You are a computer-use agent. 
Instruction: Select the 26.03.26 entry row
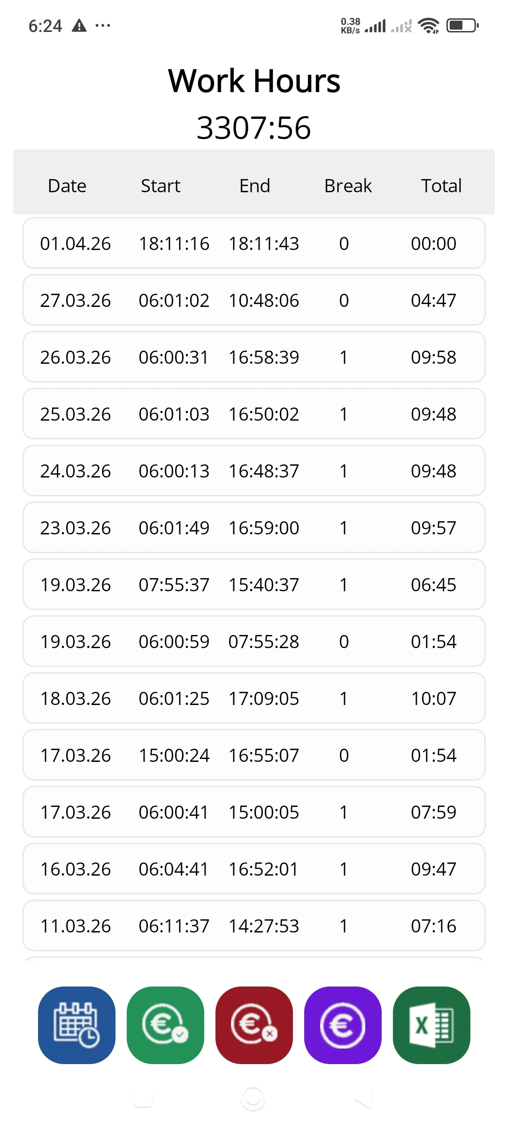[253, 357]
